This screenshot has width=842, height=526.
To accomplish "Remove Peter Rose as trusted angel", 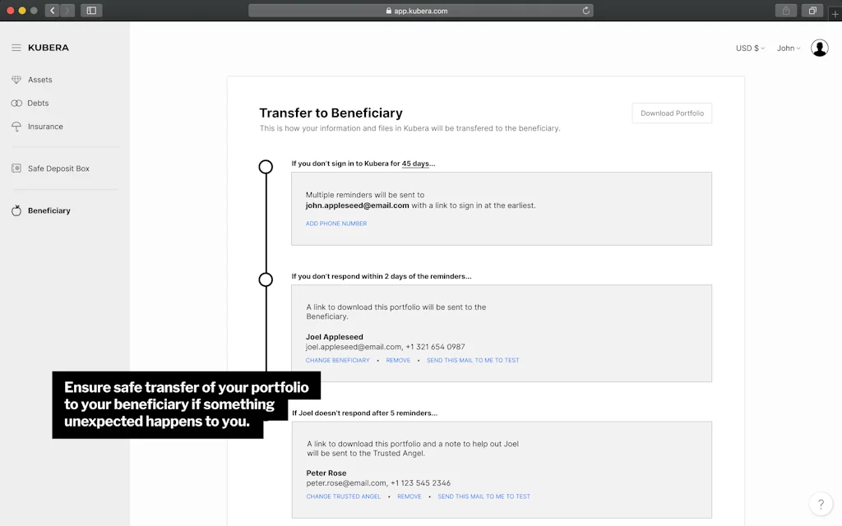I will [x=409, y=496].
